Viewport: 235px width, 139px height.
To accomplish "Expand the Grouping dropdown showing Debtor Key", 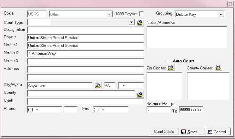I will pyautogui.click(x=221, y=14).
